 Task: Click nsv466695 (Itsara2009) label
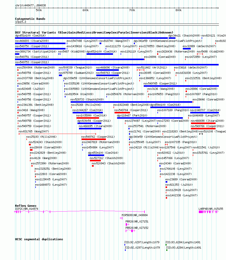coord(95,126)
